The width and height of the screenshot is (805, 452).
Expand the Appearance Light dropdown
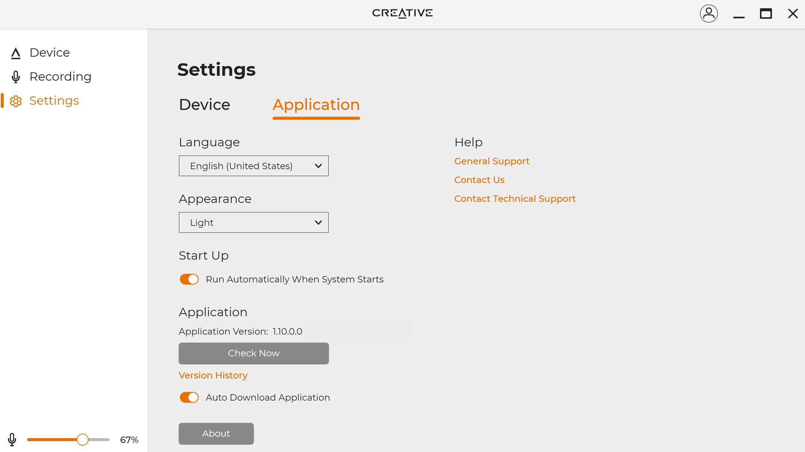pos(253,222)
